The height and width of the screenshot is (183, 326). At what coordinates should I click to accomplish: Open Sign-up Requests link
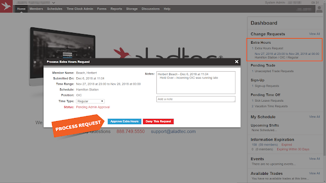coord(267,86)
